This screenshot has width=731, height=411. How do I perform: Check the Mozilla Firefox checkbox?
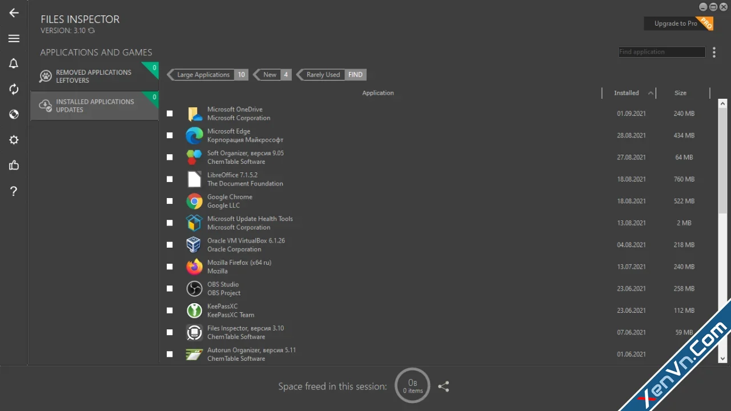(170, 267)
